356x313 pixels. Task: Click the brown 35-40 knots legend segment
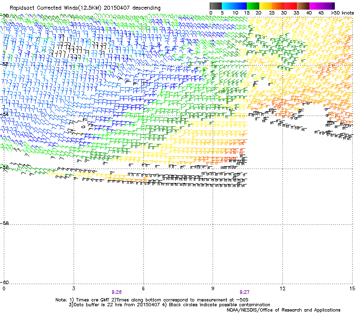coord(303,6)
